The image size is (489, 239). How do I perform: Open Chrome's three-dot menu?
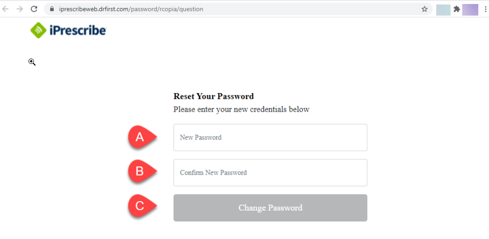484,9
